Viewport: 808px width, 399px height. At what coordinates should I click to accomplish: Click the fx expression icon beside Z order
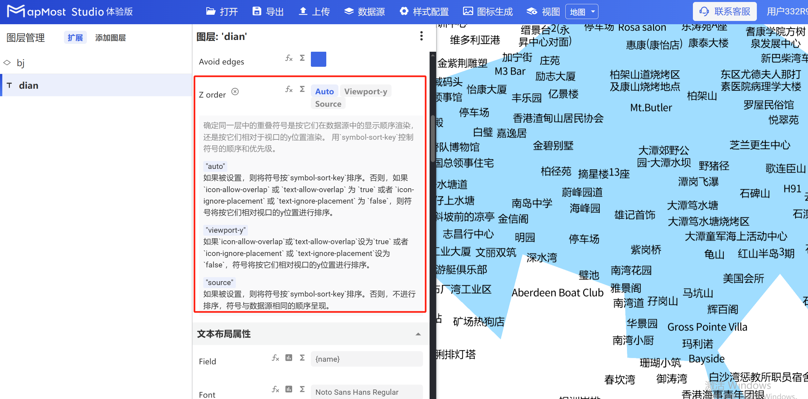(x=289, y=89)
